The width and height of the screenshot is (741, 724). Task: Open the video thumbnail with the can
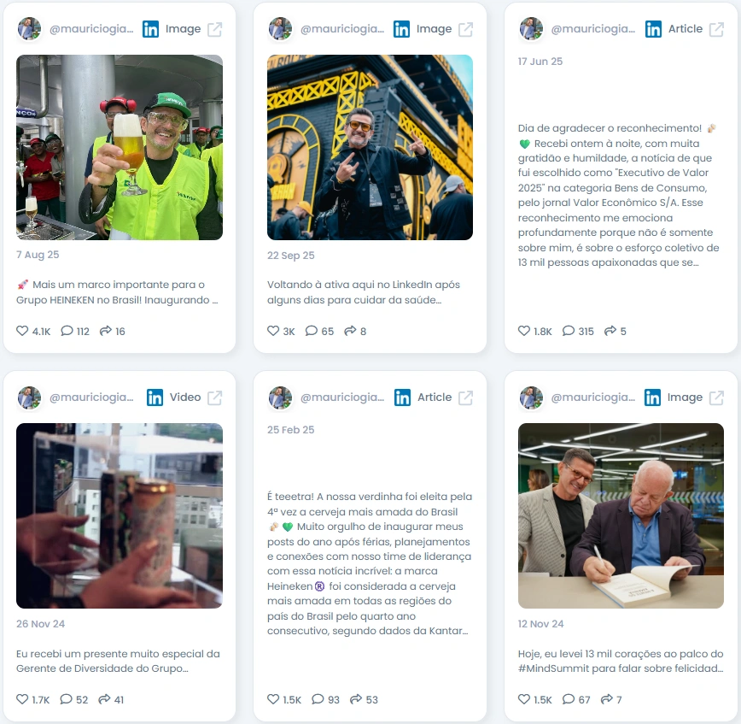[x=120, y=515]
